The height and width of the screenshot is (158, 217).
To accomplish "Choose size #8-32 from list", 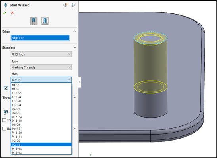I will point(41,89).
